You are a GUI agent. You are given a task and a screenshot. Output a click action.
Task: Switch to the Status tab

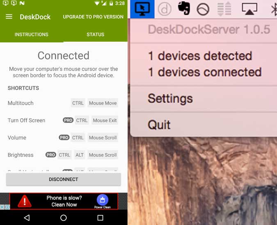(95, 34)
